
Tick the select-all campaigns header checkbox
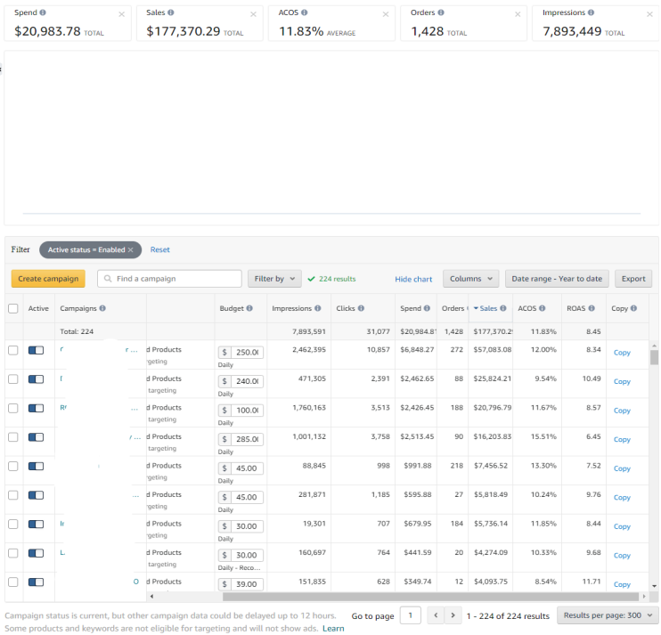(12, 309)
